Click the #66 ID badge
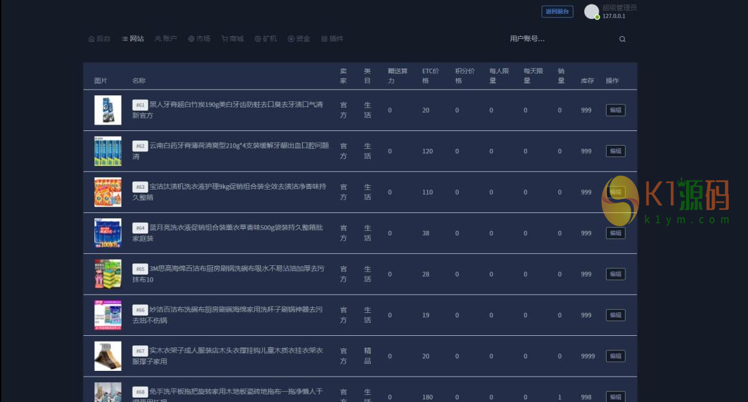Viewport: 748px width, 402px height. click(140, 310)
